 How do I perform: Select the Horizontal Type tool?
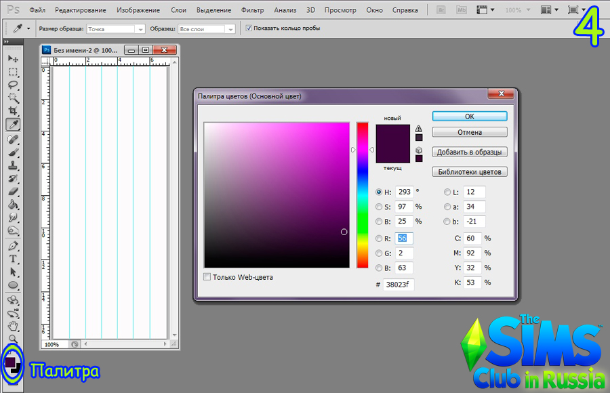point(13,259)
